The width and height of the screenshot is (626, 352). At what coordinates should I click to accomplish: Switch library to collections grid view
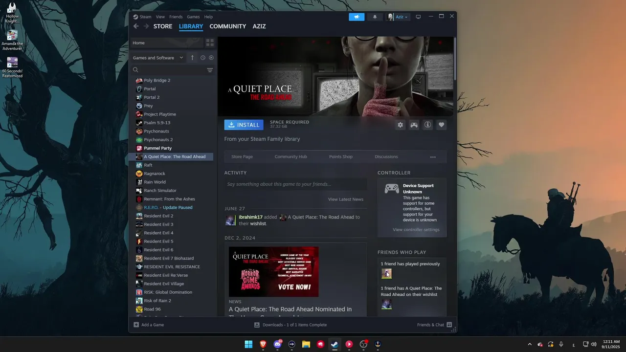point(210,43)
